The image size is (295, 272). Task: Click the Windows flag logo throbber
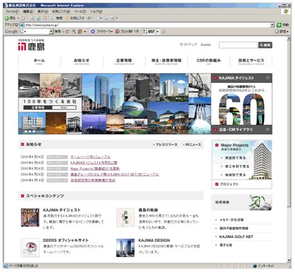tap(286, 11)
